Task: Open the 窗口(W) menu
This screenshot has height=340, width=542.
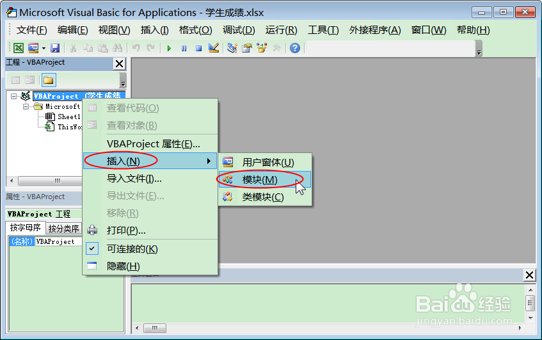Action: tap(429, 30)
